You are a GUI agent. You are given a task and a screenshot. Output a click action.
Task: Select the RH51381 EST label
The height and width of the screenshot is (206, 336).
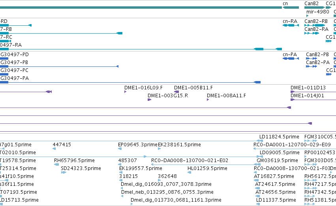click(x=320, y=200)
